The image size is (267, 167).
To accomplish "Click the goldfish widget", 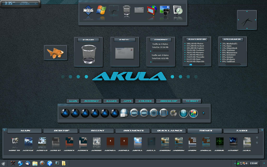I will point(56,53).
